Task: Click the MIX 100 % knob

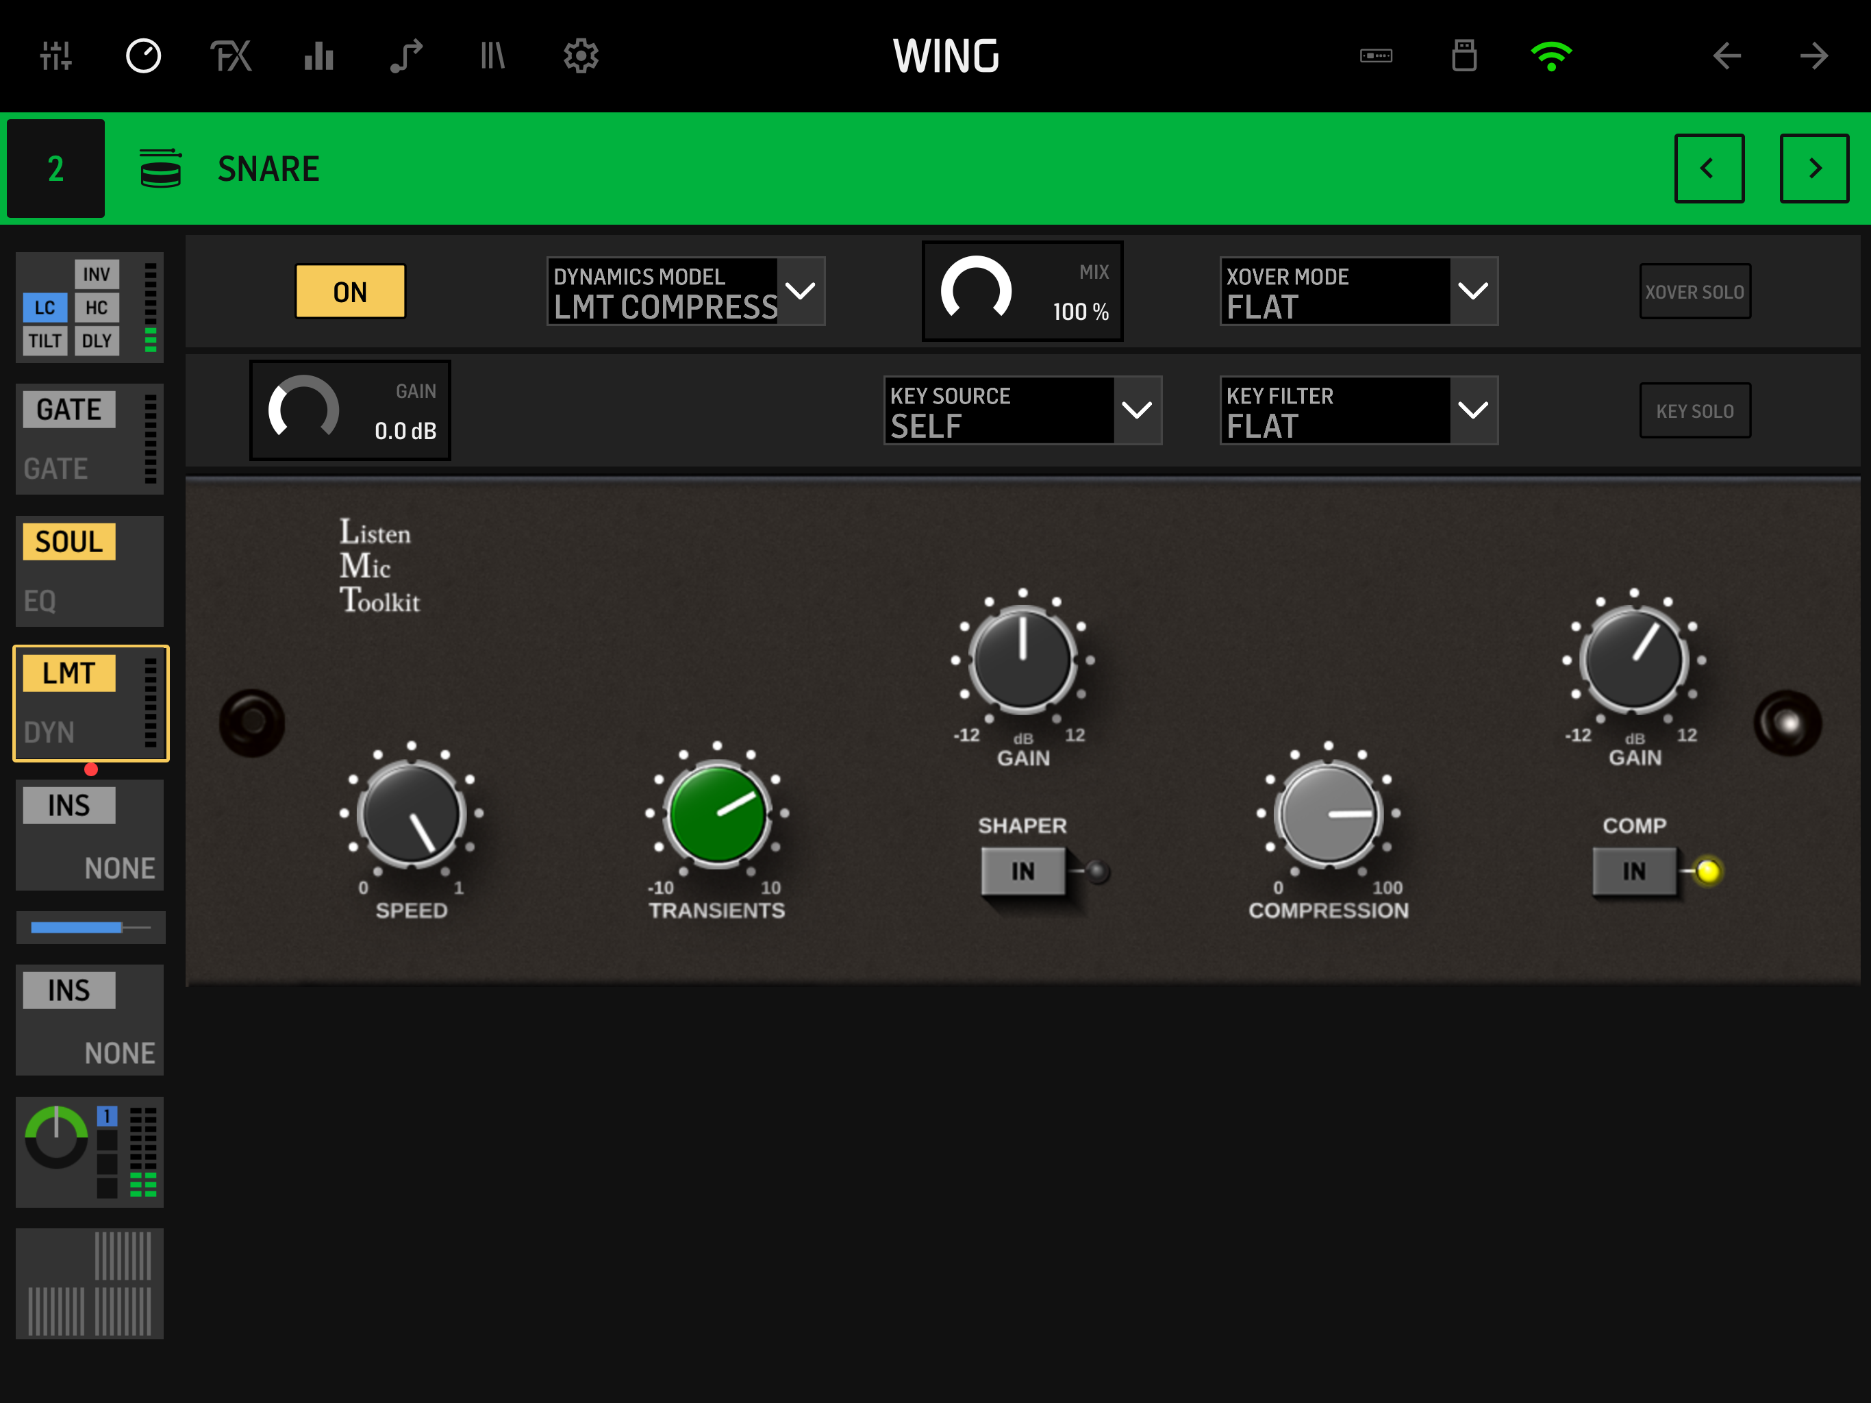Action: (x=1022, y=291)
